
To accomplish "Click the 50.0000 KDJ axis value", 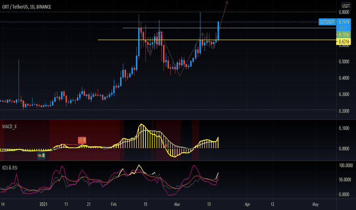I will tap(345, 179).
